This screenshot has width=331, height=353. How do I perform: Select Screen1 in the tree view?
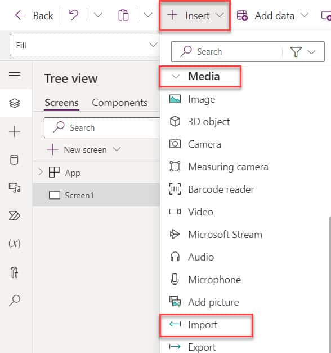coord(96,195)
